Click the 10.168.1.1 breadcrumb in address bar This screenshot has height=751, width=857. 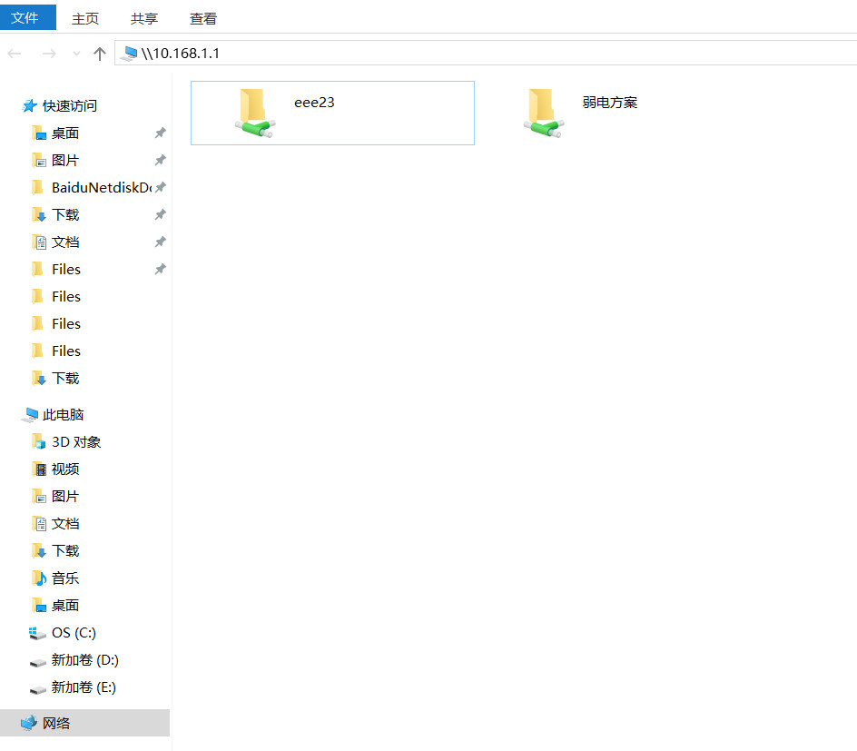[181, 53]
